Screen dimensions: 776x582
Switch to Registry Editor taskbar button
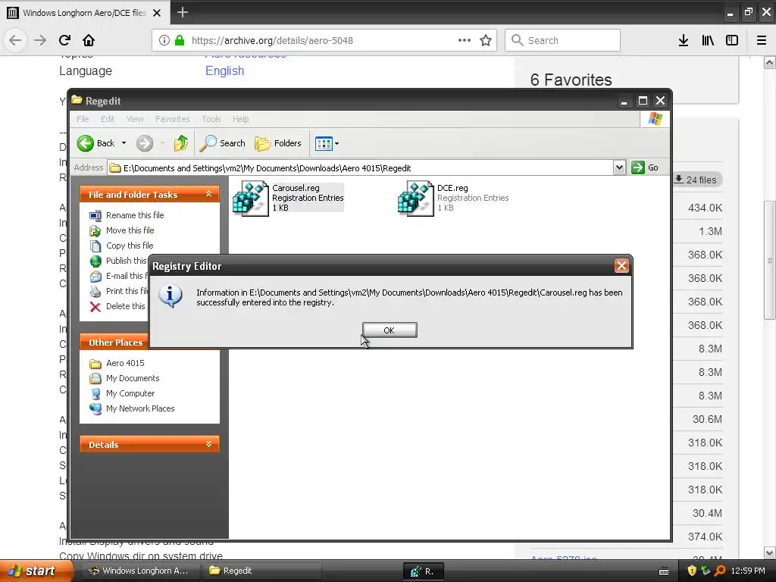[x=423, y=571]
